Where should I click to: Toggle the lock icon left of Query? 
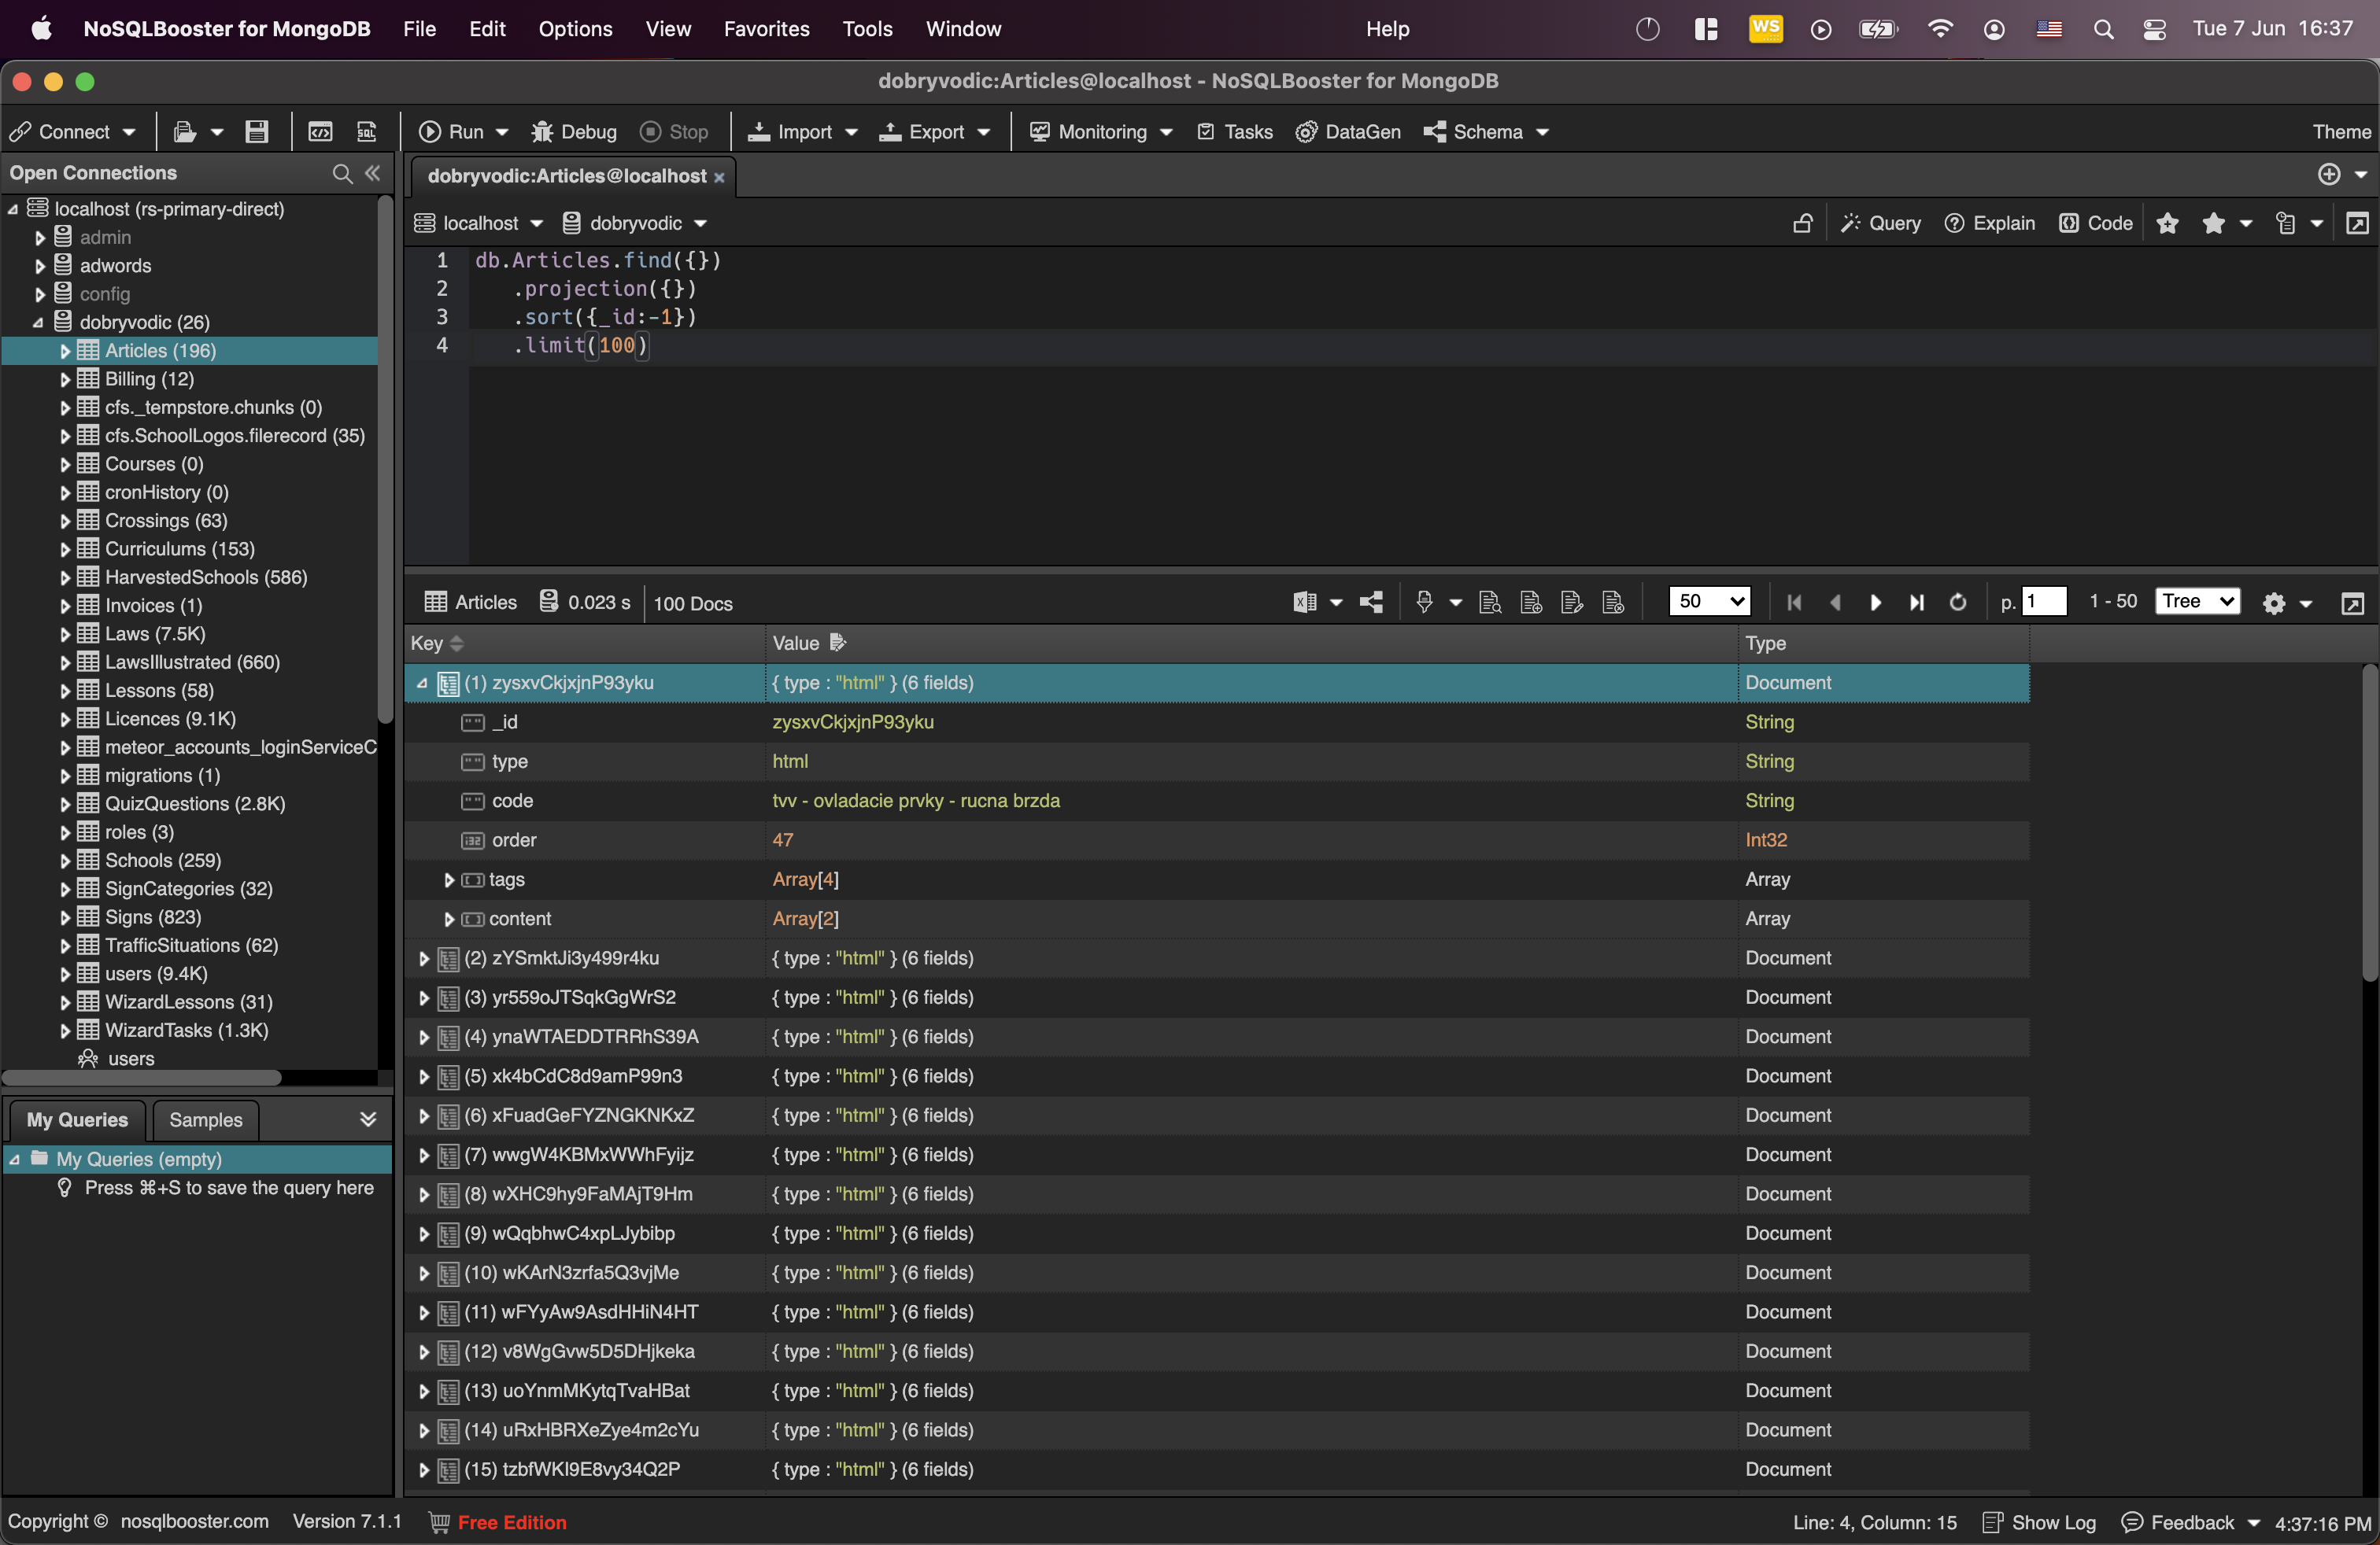[1802, 223]
